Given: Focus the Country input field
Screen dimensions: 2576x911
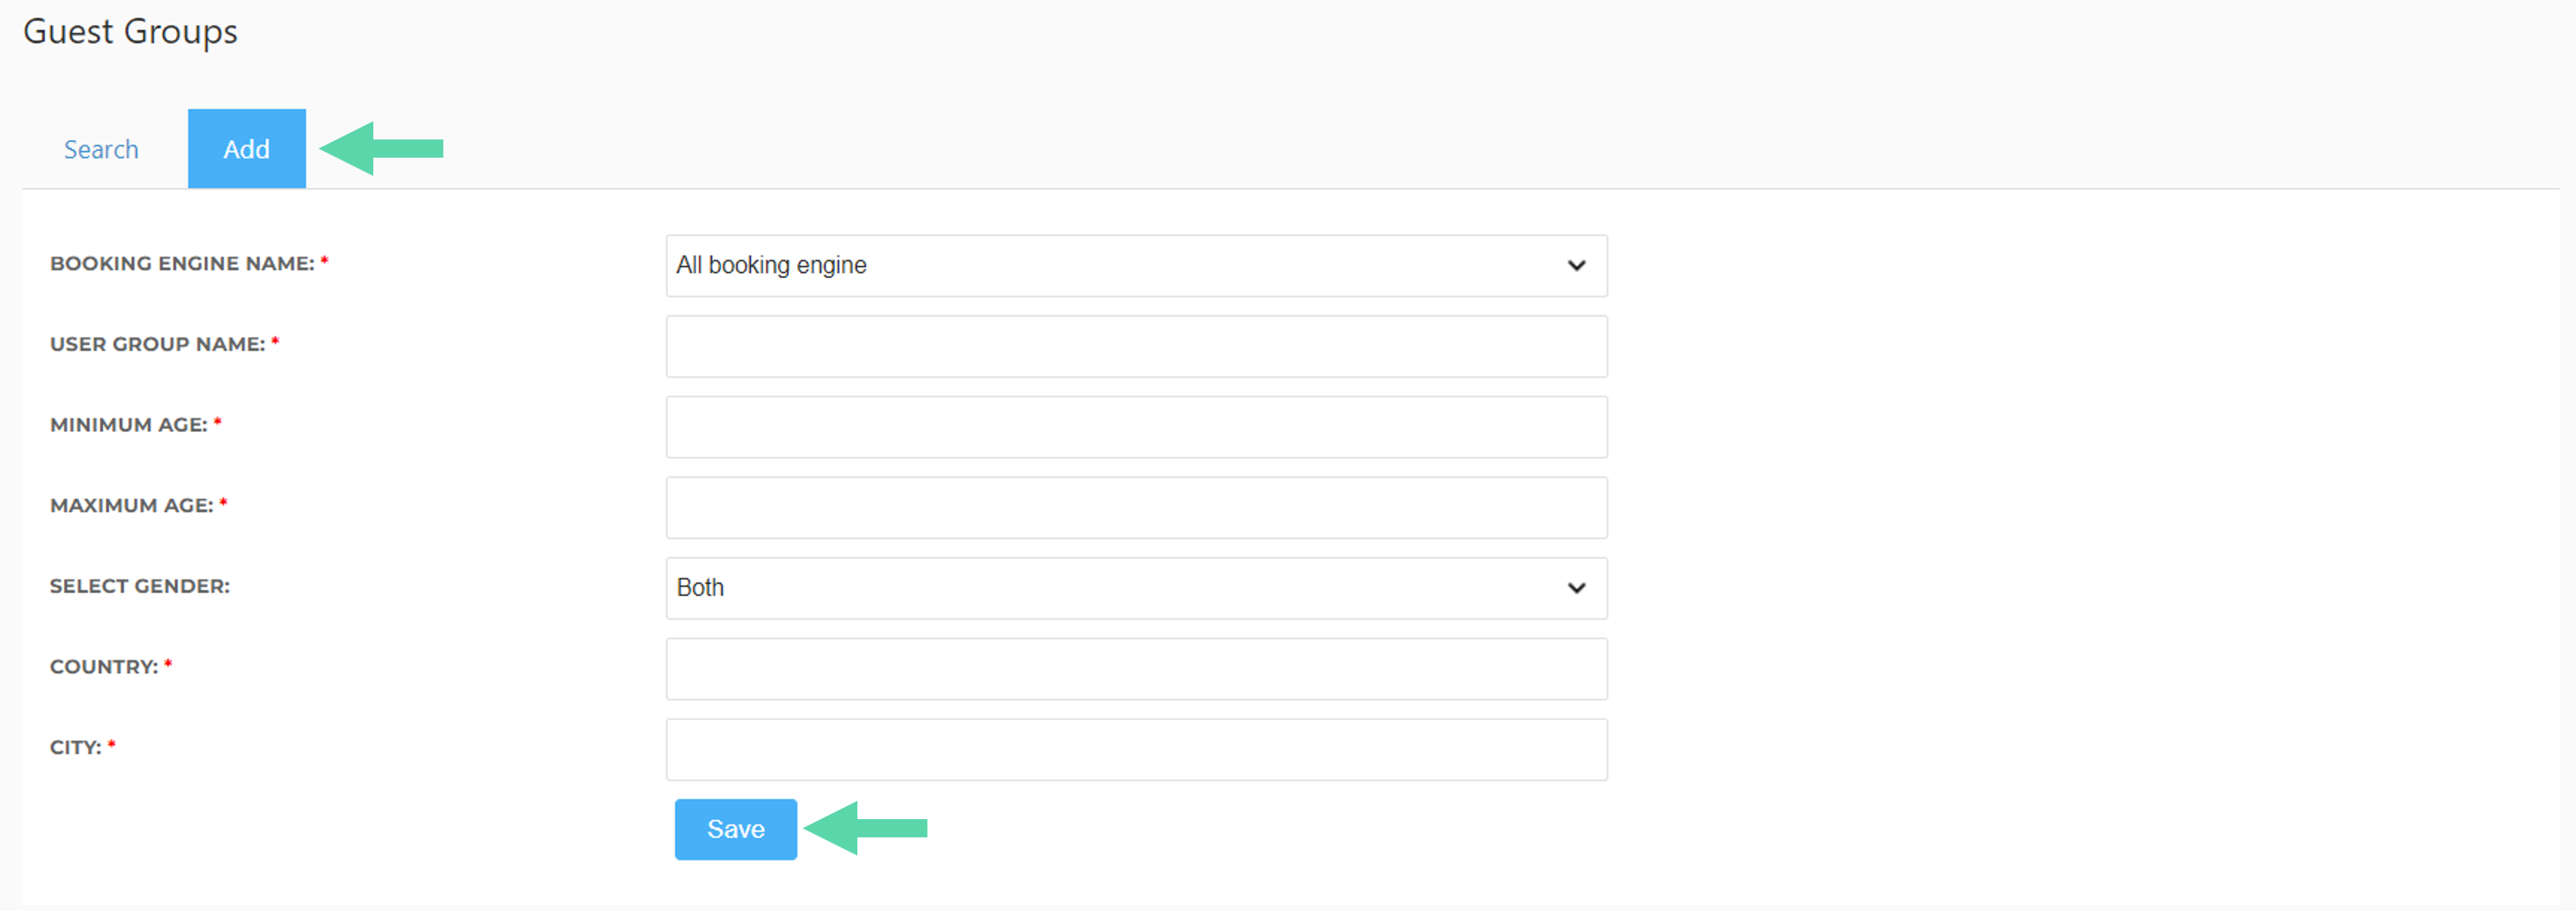Looking at the screenshot, I should [1136, 669].
